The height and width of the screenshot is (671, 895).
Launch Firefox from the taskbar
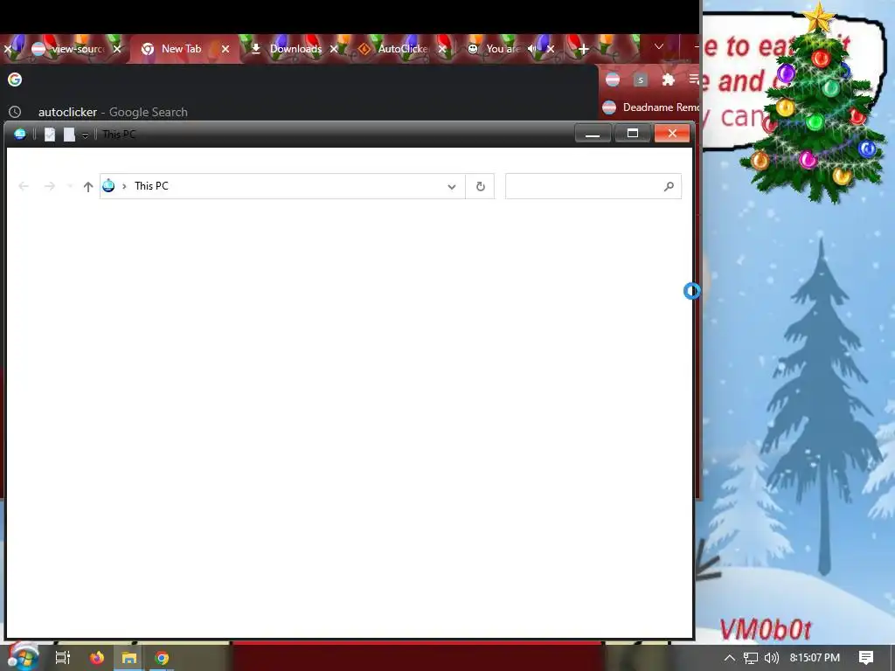tap(96, 658)
